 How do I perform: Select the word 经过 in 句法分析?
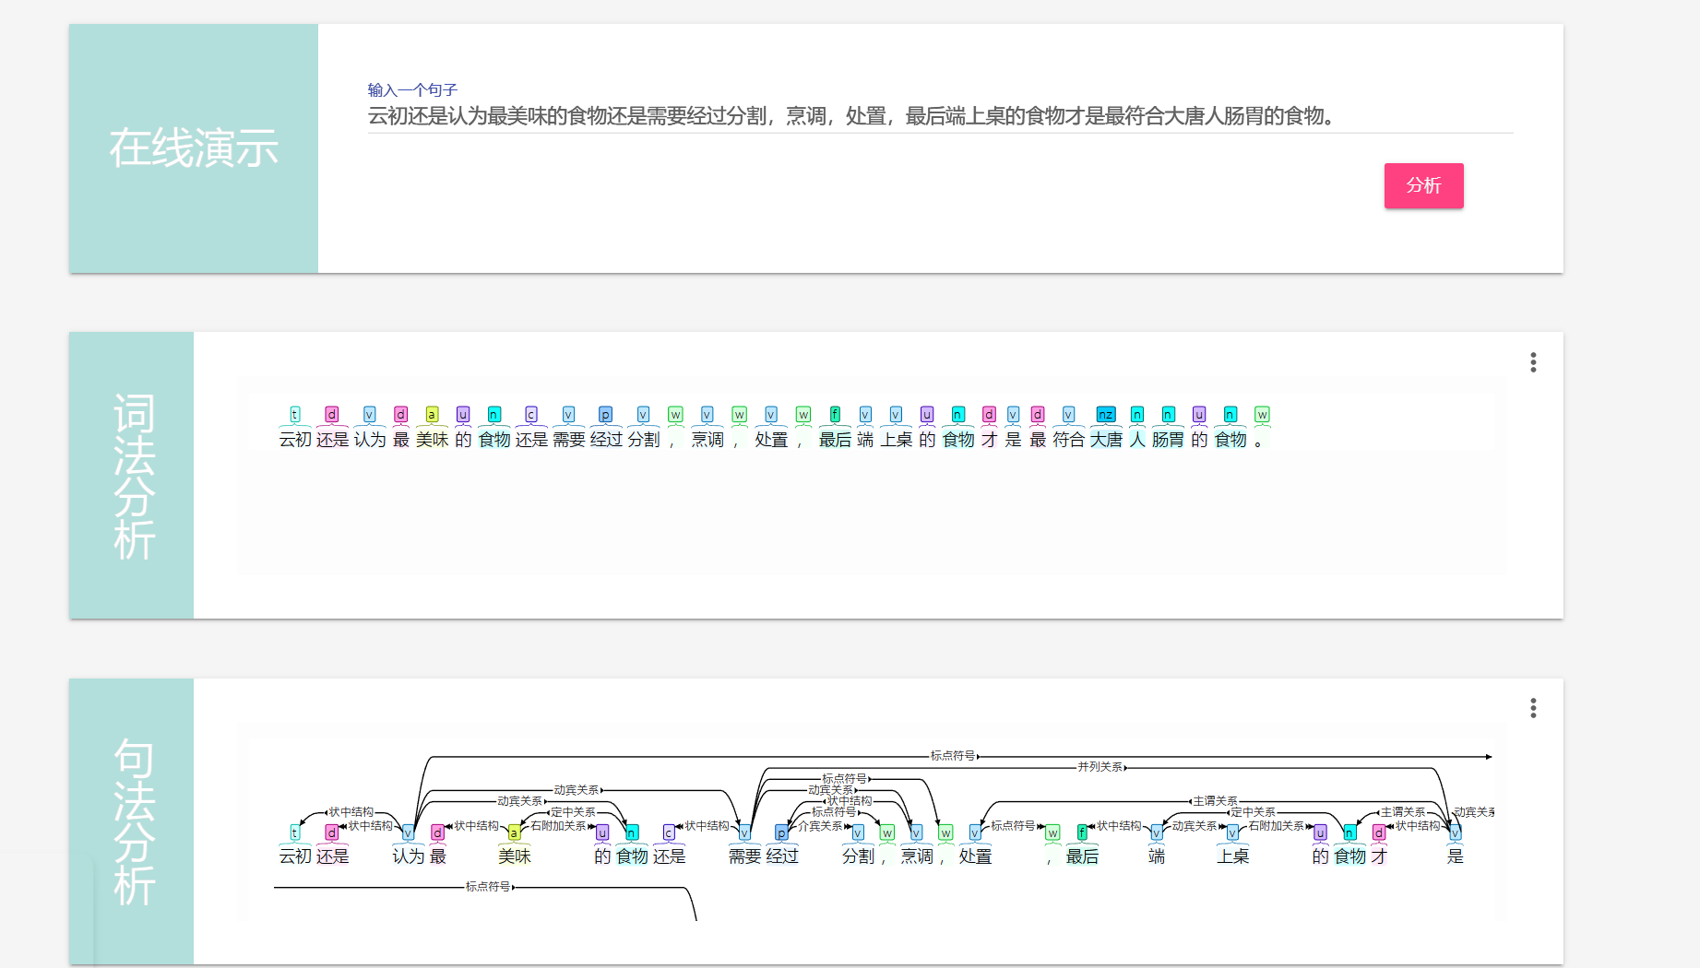tap(782, 856)
